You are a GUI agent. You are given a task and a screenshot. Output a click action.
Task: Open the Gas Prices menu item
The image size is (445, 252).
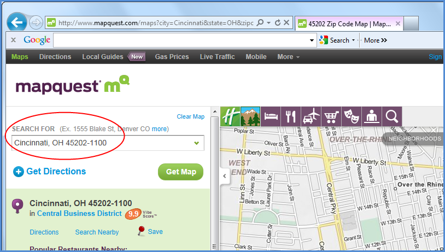(172, 57)
